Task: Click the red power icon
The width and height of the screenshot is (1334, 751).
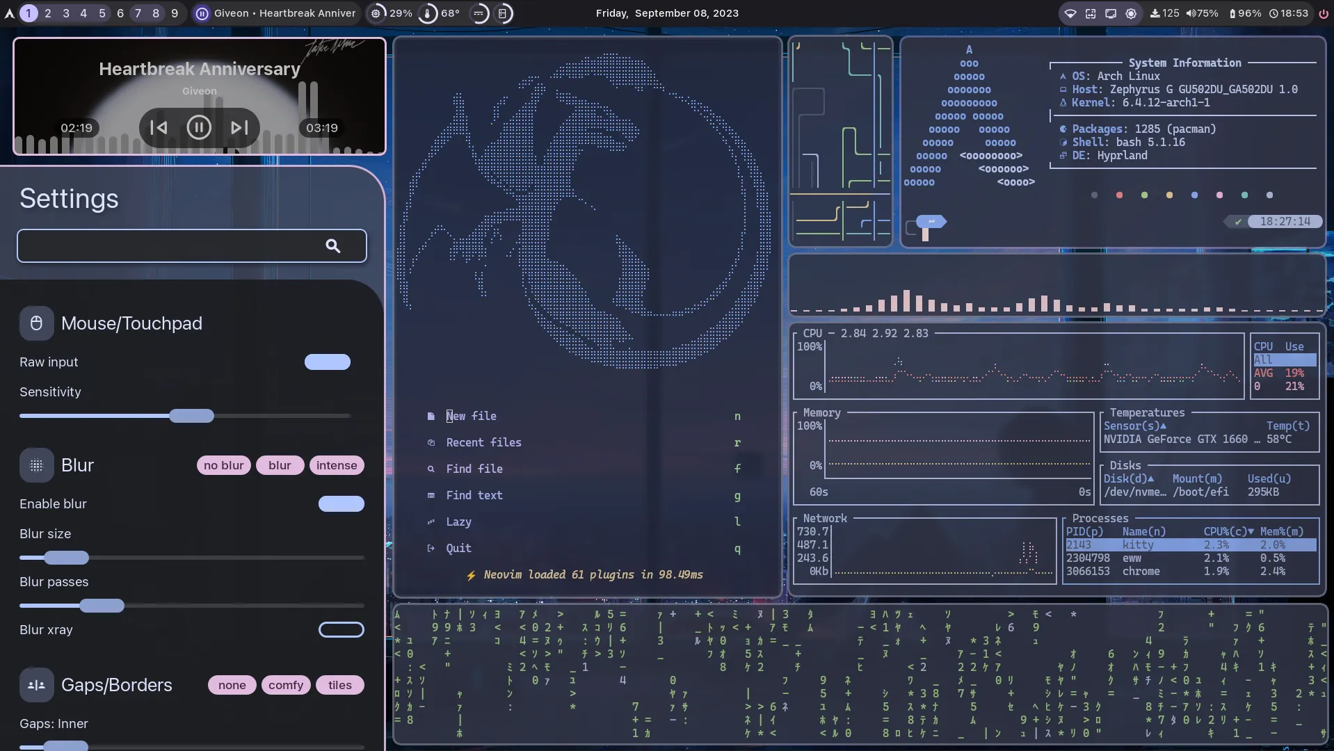Action: pyautogui.click(x=1323, y=13)
